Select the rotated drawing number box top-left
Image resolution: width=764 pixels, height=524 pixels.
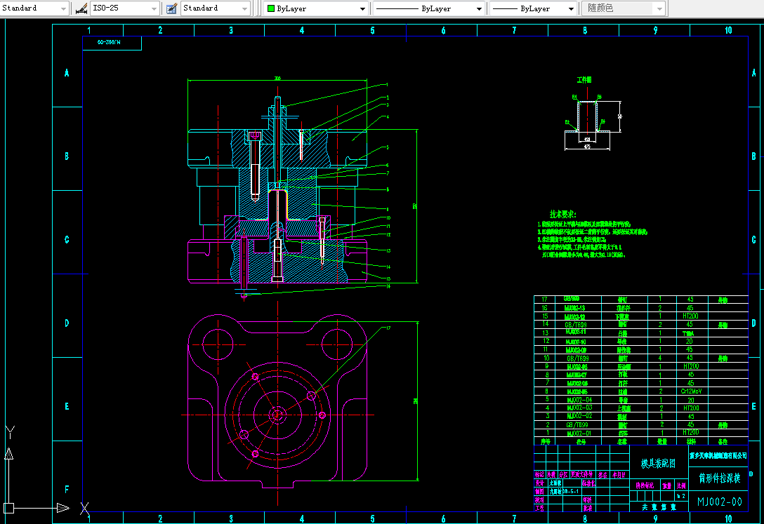(112, 43)
